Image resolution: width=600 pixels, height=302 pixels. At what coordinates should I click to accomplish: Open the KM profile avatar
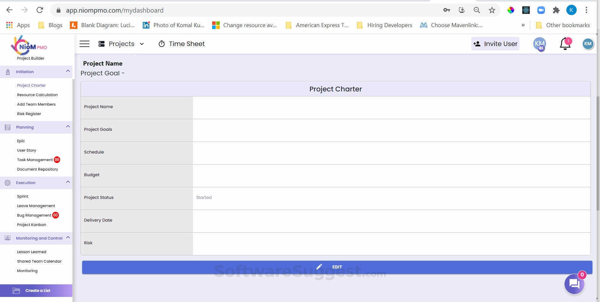click(587, 44)
